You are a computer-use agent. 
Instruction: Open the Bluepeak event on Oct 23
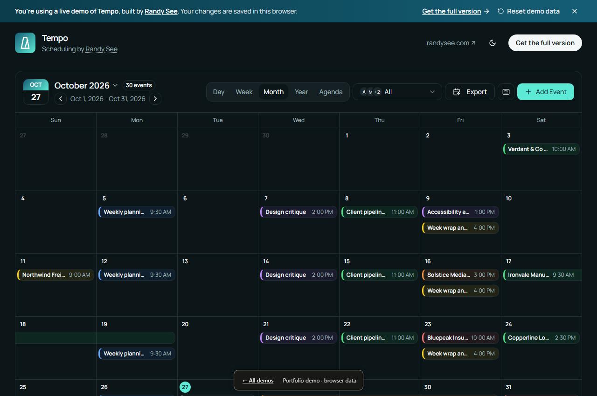point(460,338)
